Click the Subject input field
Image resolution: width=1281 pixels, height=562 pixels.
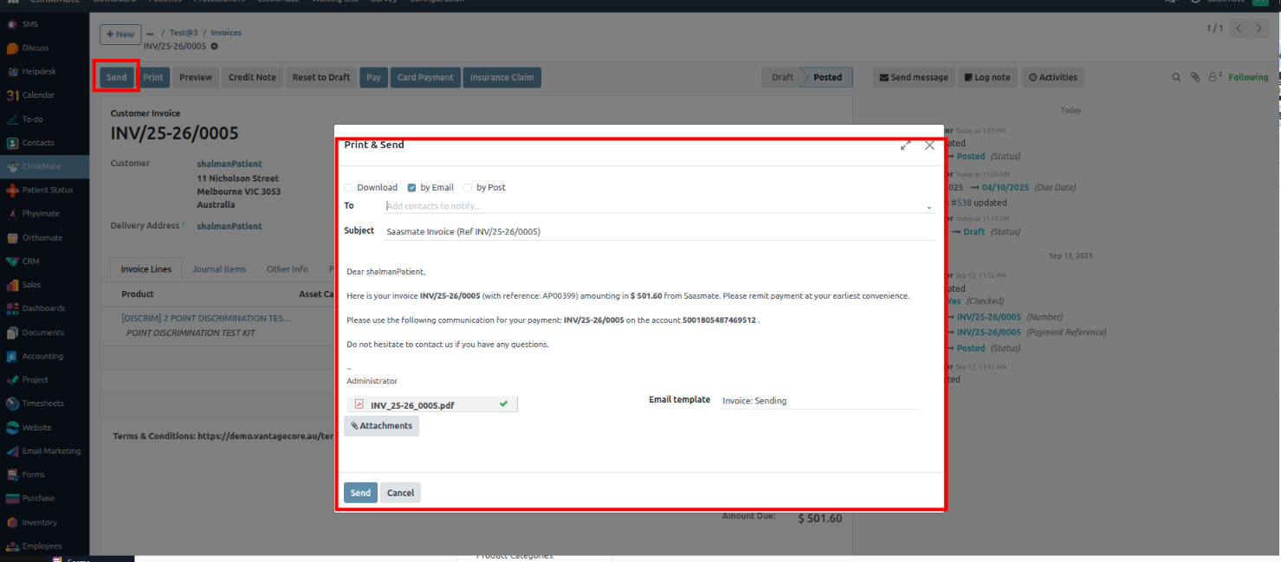[x=658, y=231]
